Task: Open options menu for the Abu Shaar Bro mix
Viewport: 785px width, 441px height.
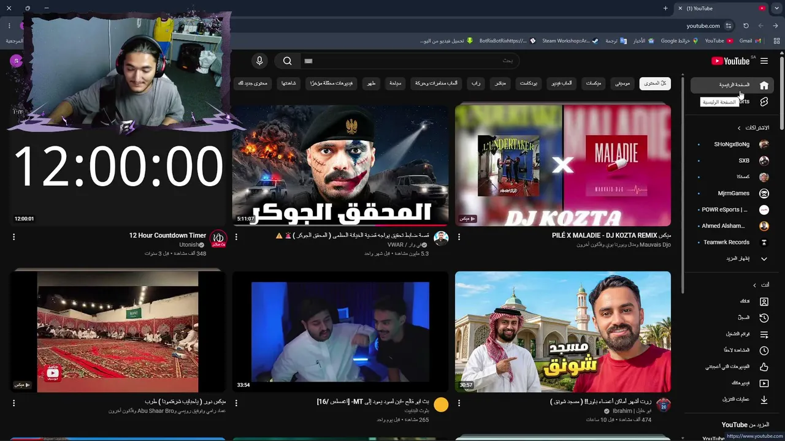Action: point(13,404)
